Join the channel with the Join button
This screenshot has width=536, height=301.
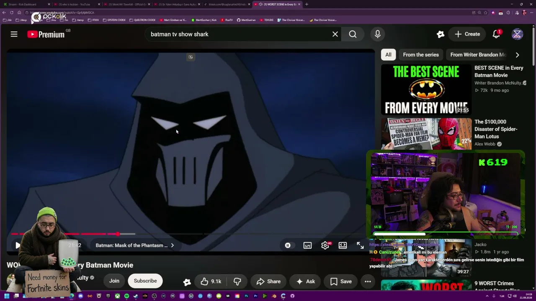(x=114, y=281)
